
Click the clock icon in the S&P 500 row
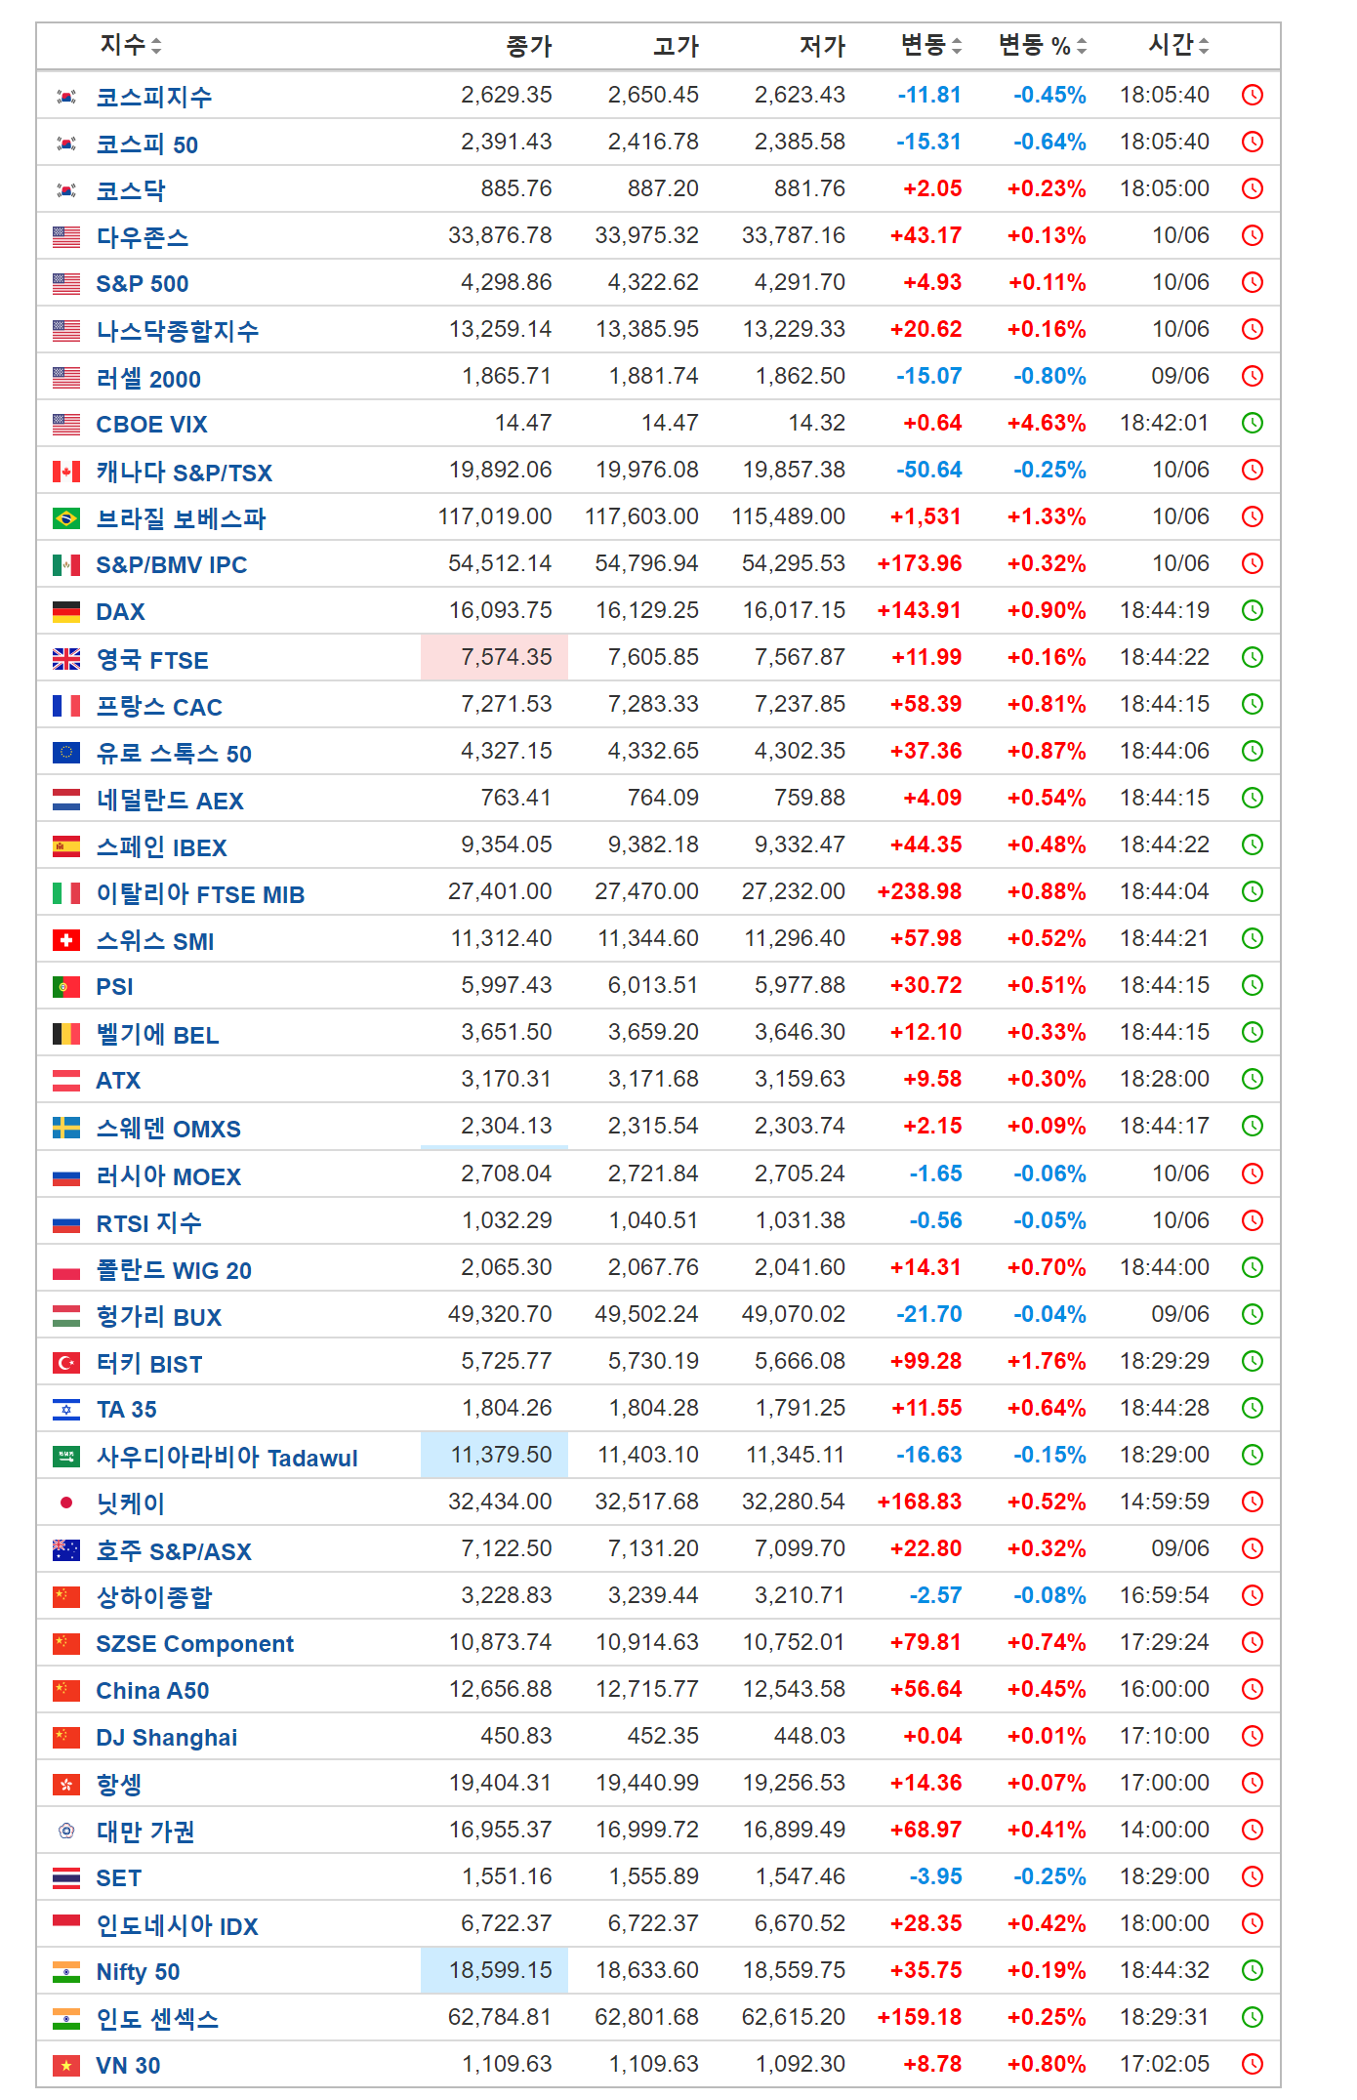click(1253, 282)
